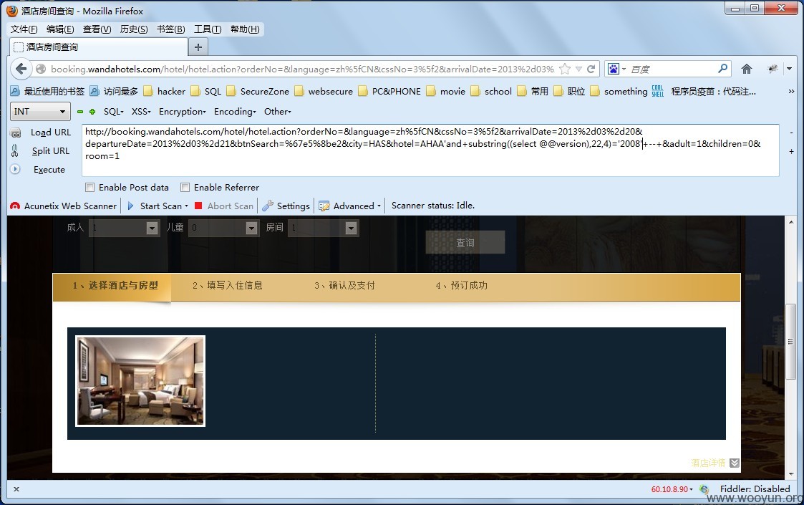
Task: Click the Load URL icon
Action: [x=16, y=133]
